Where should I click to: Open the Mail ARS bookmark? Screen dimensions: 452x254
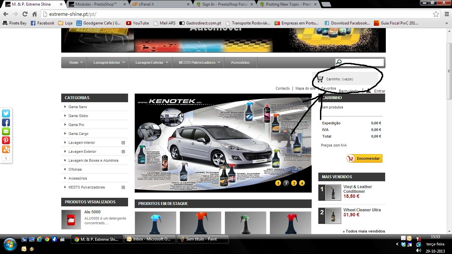pyautogui.click(x=164, y=23)
